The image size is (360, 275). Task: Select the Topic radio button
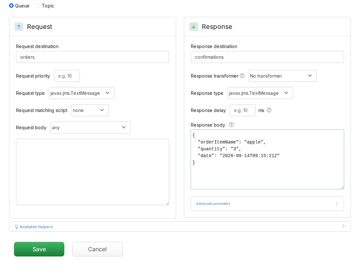pos(38,6)
